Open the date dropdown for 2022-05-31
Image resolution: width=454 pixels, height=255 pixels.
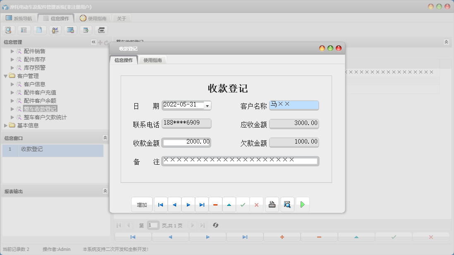tap(207, 105)
